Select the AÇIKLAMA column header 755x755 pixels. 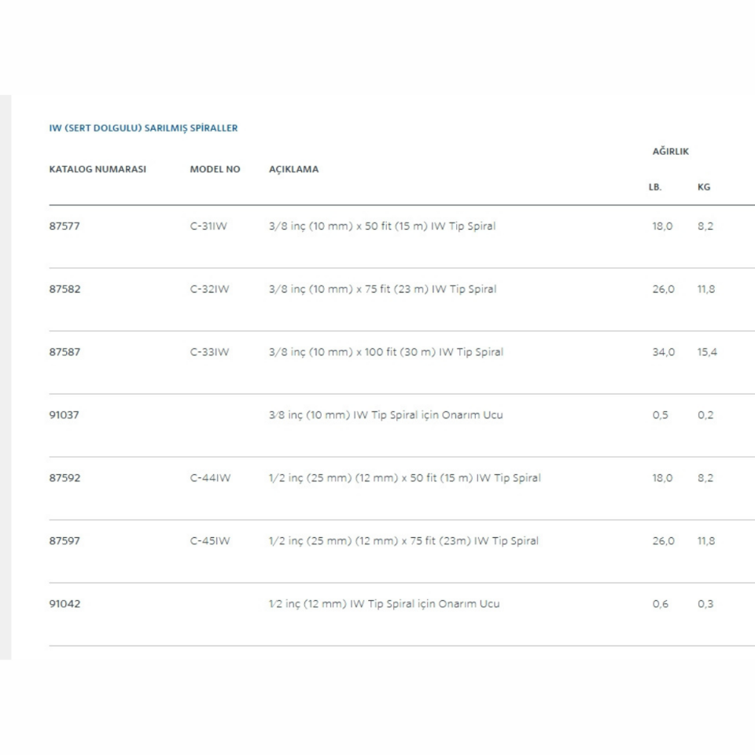[x=293, y=169]
